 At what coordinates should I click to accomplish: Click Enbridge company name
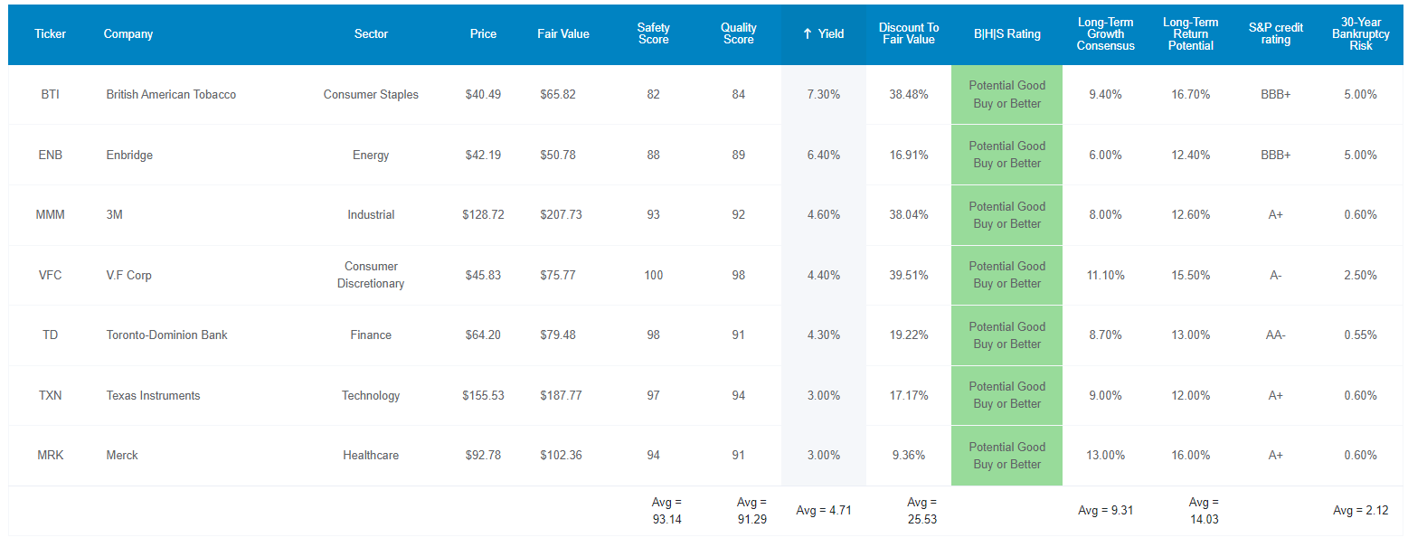pos(129,156)
